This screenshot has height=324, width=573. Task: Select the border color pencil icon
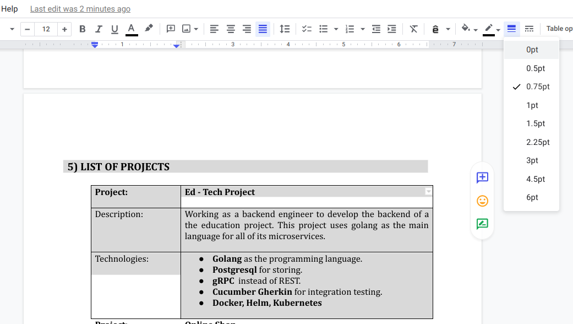click(x=489, y=29)
